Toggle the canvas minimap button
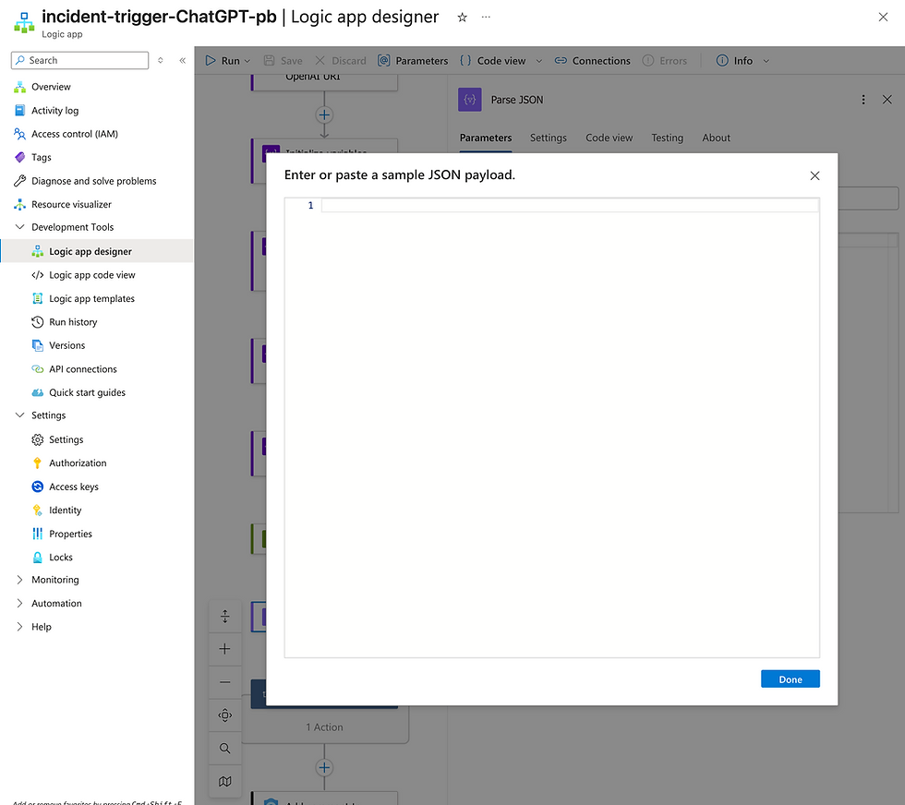Screen dimensions: 905x805 coord(225,781)
